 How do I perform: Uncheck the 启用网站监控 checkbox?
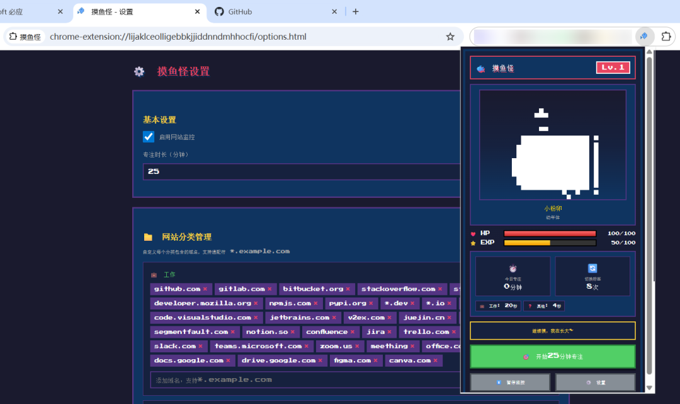[x=149, y=137]
